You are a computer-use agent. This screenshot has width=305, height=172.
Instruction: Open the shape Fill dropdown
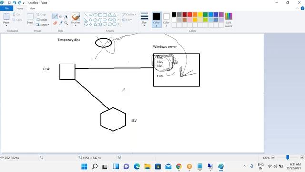pyautogui.click(x=127, y=20)
